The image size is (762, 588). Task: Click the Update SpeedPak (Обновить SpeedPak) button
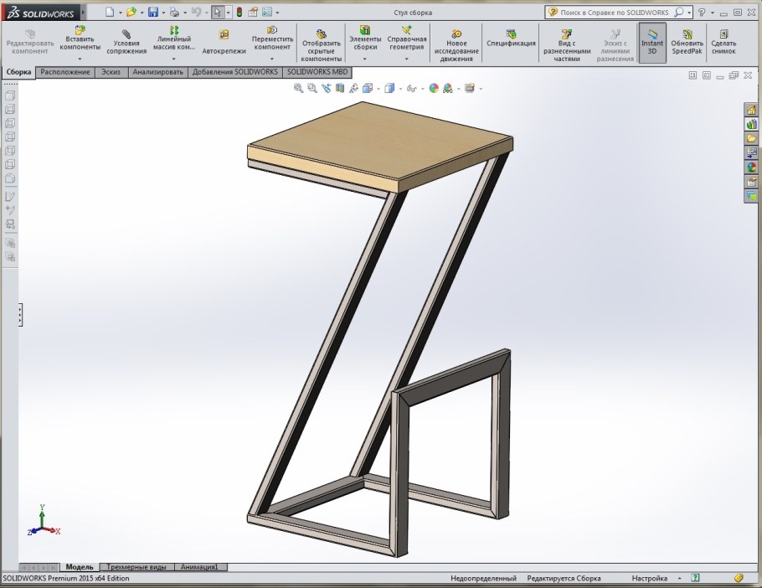tap(687, 42)
